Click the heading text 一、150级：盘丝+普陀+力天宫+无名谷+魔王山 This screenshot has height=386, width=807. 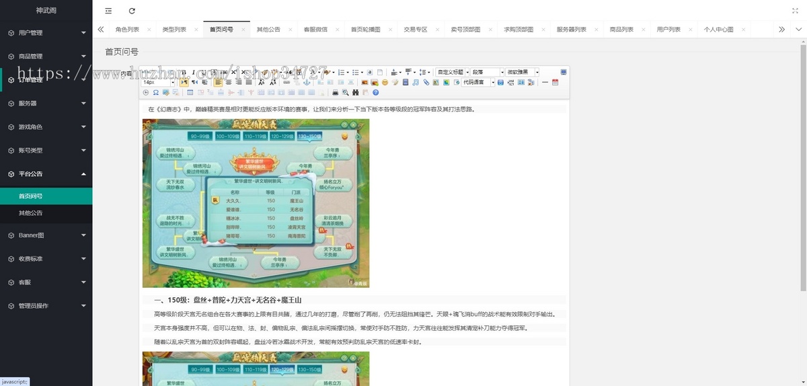(x=228, y=300)
